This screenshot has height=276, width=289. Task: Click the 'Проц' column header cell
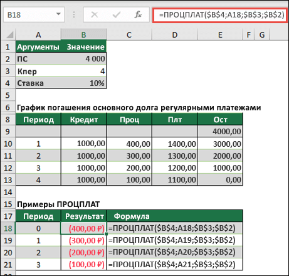(x=129, y=120)
